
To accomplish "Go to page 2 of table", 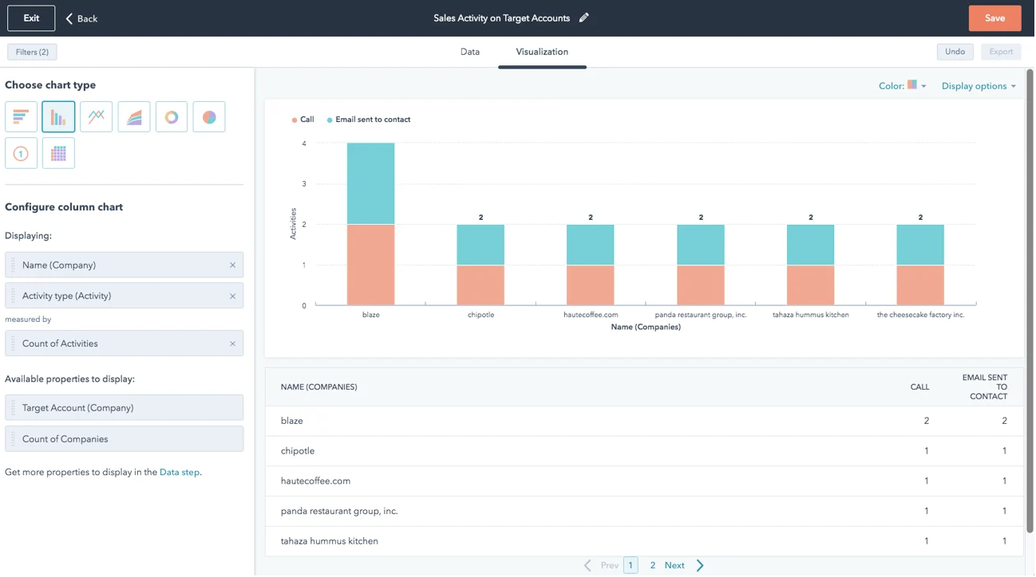I will 652,565.
